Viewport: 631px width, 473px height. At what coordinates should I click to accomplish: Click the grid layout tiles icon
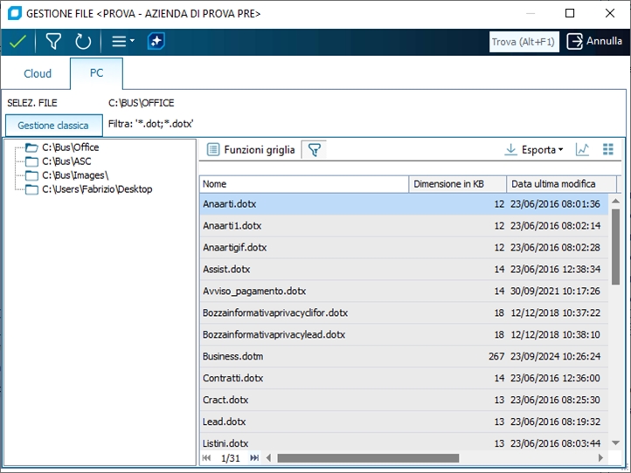[x=608, y=150]
